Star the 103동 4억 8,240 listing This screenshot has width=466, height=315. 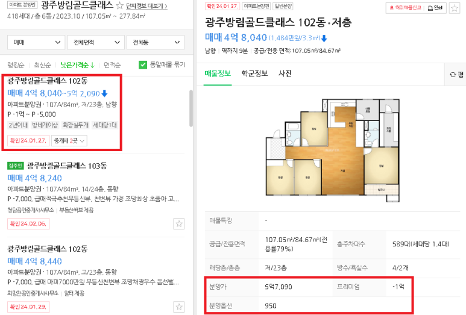tap(179, 224)
